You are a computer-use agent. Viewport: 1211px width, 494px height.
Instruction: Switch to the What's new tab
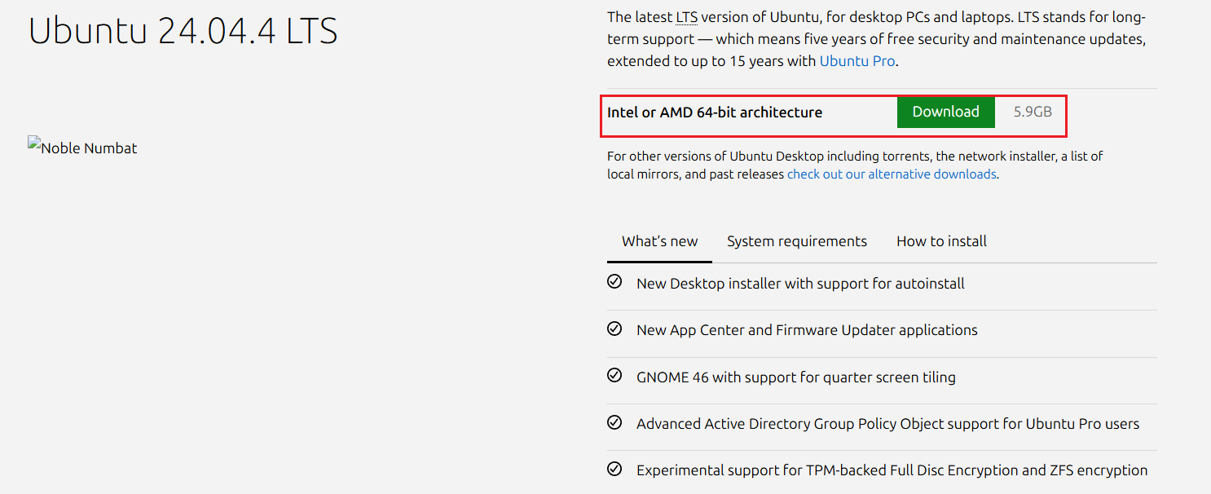tap(659, 241)
